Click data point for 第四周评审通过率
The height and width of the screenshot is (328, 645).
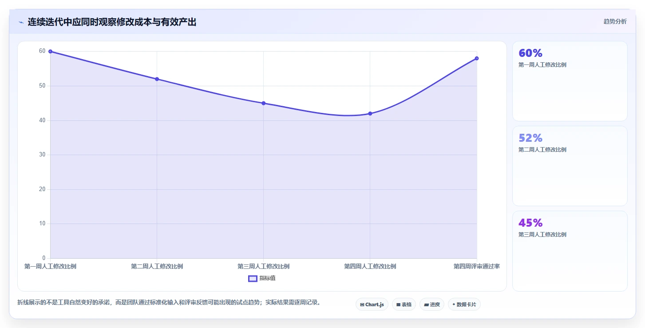[477, 58]
